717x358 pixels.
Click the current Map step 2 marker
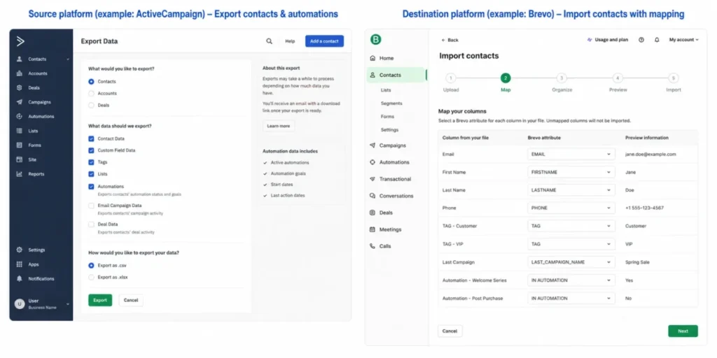pyautogui.click(x=506, y=78)
